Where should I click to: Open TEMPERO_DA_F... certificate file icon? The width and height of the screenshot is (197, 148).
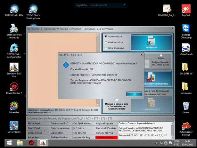[167, 10]
